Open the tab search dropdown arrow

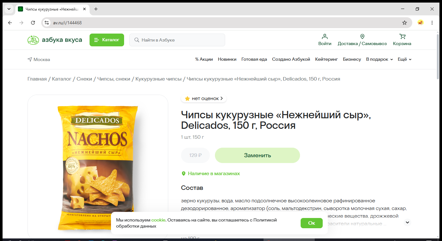[x=9, y=9]
